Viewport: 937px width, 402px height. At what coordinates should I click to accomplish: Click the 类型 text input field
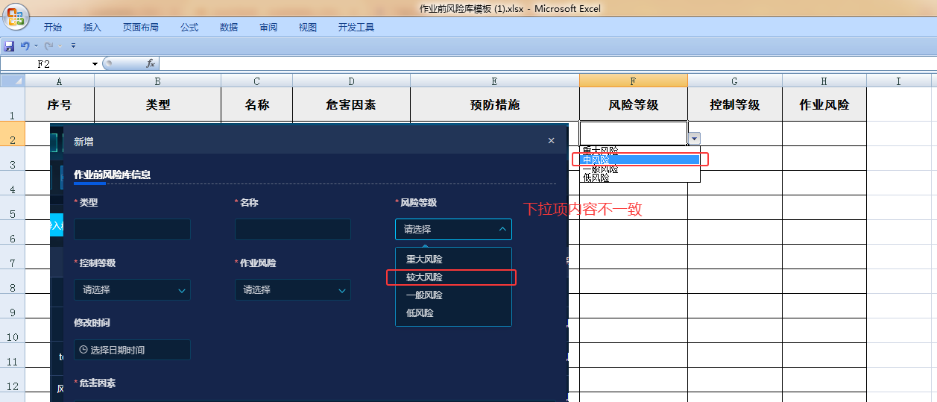pos(132,230)
